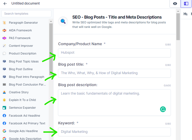Click the Paragraph Generator icon
The height and width of the screenshot is (140, 192).
[x=4, y=23]
